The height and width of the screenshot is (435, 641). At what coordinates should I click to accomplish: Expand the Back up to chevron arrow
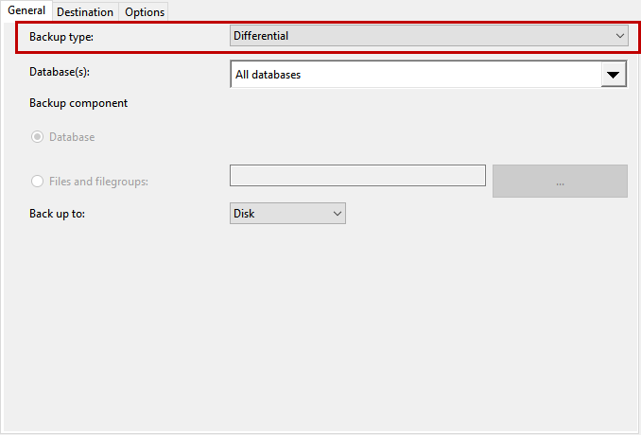coord(338,214)
